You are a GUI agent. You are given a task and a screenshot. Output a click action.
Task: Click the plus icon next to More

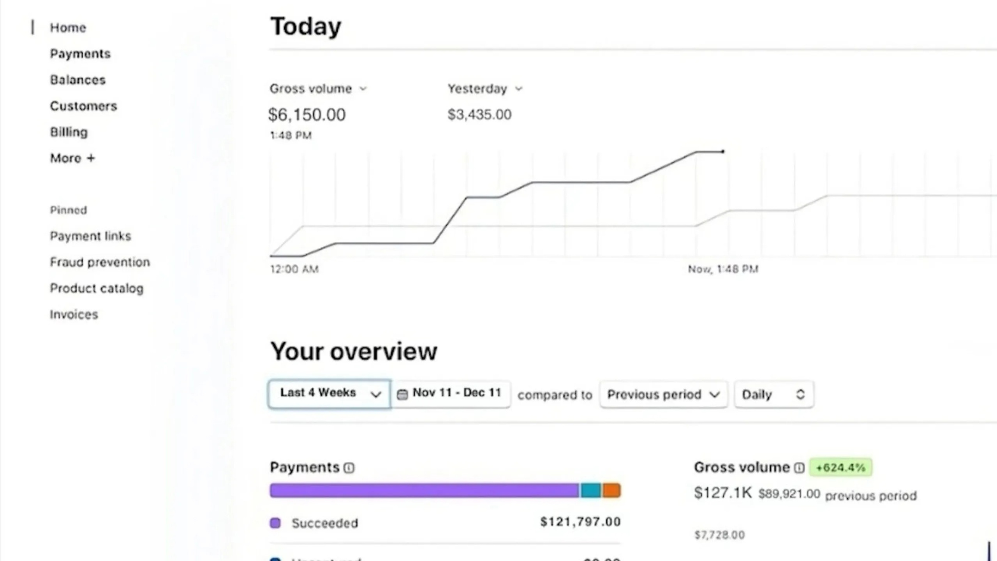(x=91, y=158)
